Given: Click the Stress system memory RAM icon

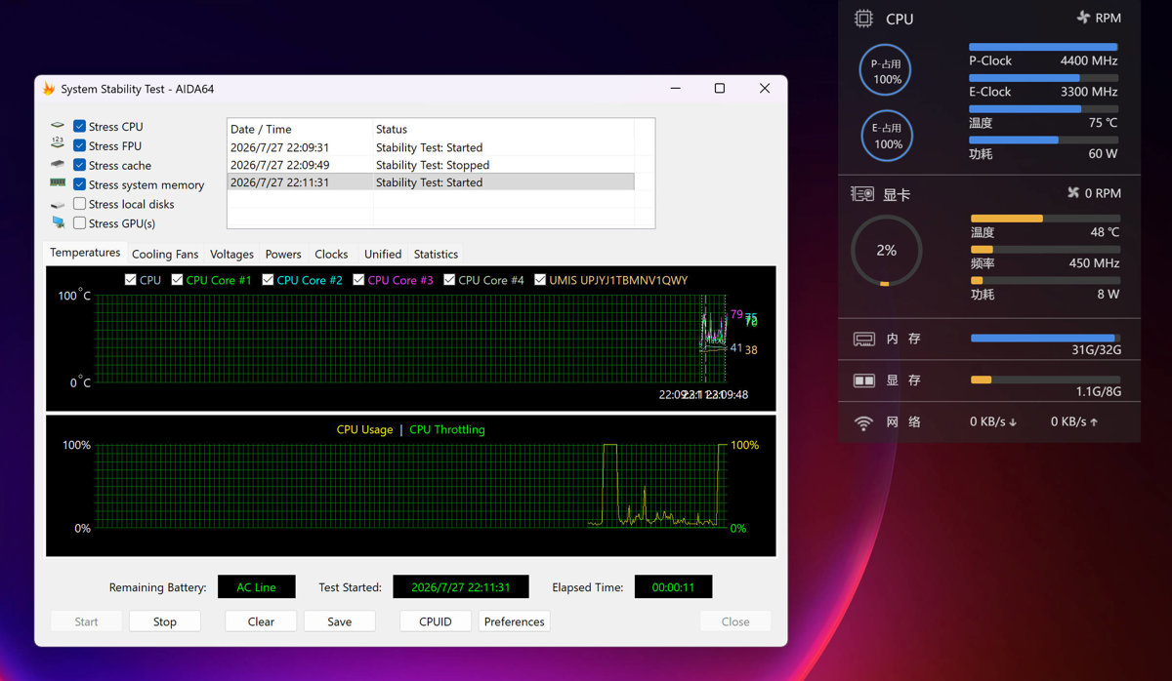Looking at the screenshot, I should pyautogui.click(x=58, y=183).
